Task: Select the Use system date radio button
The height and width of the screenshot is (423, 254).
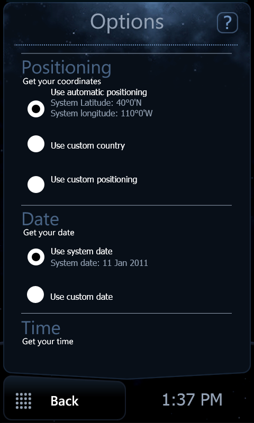Action: tap(36, 257)
